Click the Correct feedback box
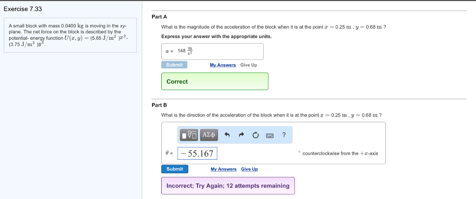476x199 pixels. click(x=215, y=82)
